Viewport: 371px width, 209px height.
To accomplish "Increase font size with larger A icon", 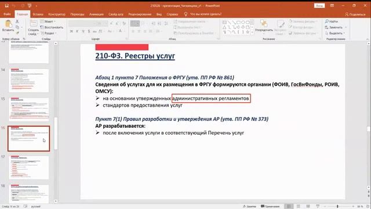I will (x=111, y=23).
